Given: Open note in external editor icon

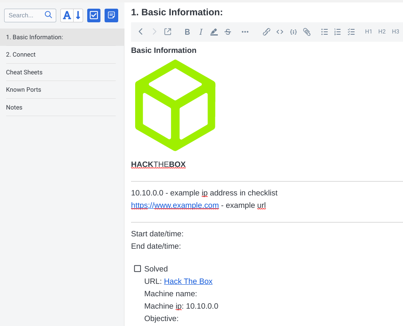Looking at the screenshot, I should (x=168, y=31).
